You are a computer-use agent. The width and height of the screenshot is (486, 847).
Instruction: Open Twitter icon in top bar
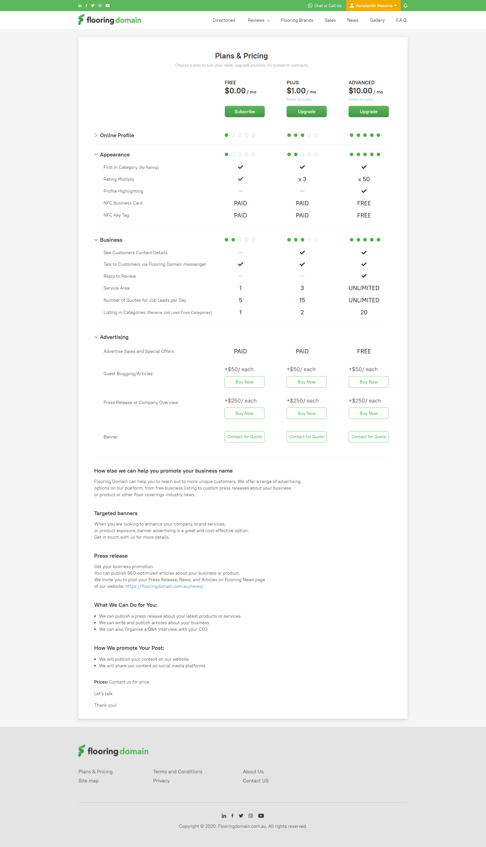click(x=93, y=6)
